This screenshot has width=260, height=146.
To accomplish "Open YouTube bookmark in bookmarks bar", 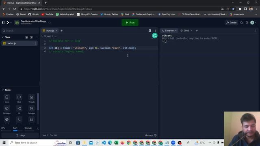I will click(48, 15).
